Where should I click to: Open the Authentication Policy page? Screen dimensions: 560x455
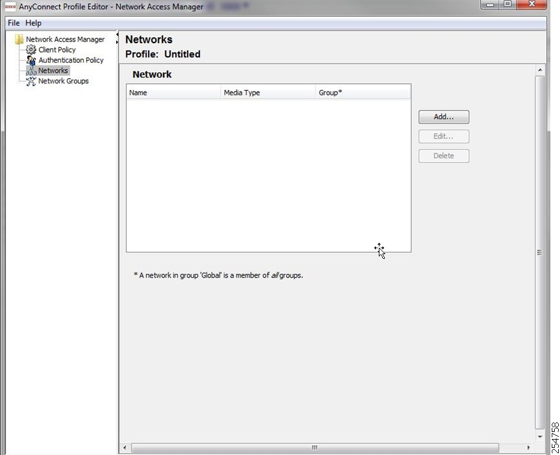(x=71, y=60)
